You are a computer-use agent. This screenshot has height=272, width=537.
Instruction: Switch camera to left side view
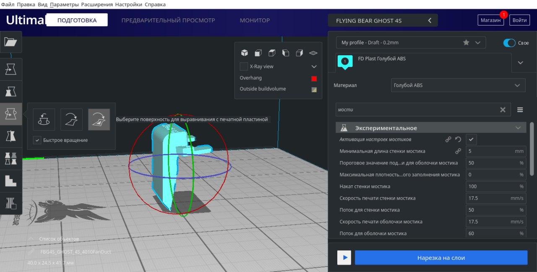(286, 53)
